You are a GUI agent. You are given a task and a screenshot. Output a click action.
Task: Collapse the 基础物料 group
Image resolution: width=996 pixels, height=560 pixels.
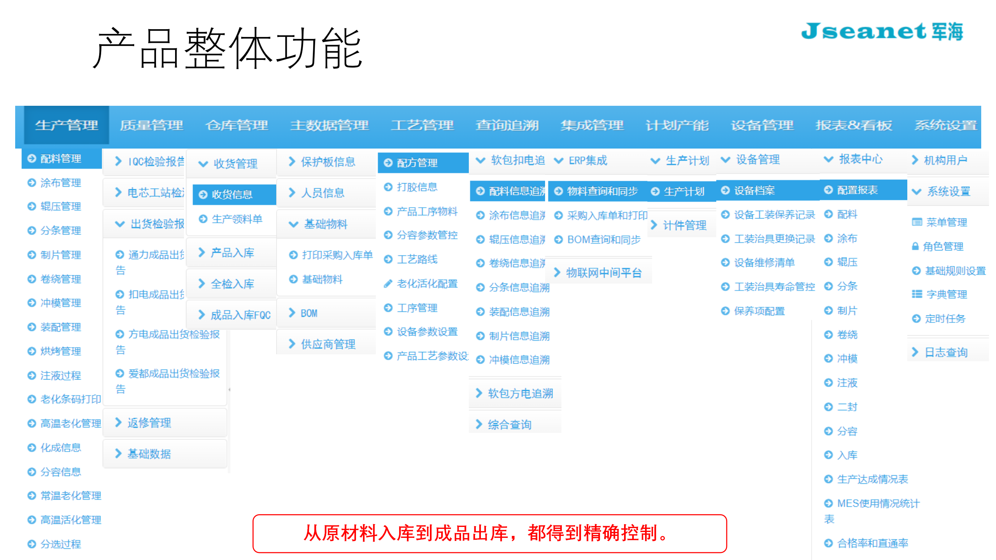325,224
